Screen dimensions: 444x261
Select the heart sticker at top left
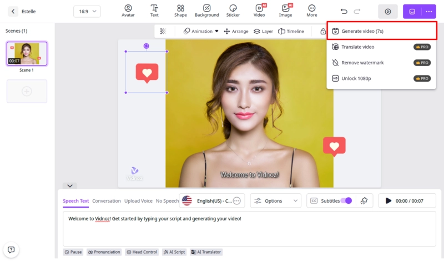[x=147, y=73]
